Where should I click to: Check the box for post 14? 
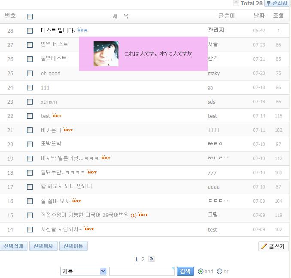[30, 229]
